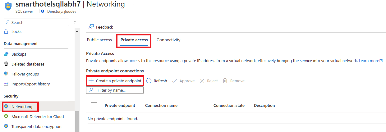Click the Data management section heading
386x132 pixels.
pyautogui.click(x=21, y=44)
